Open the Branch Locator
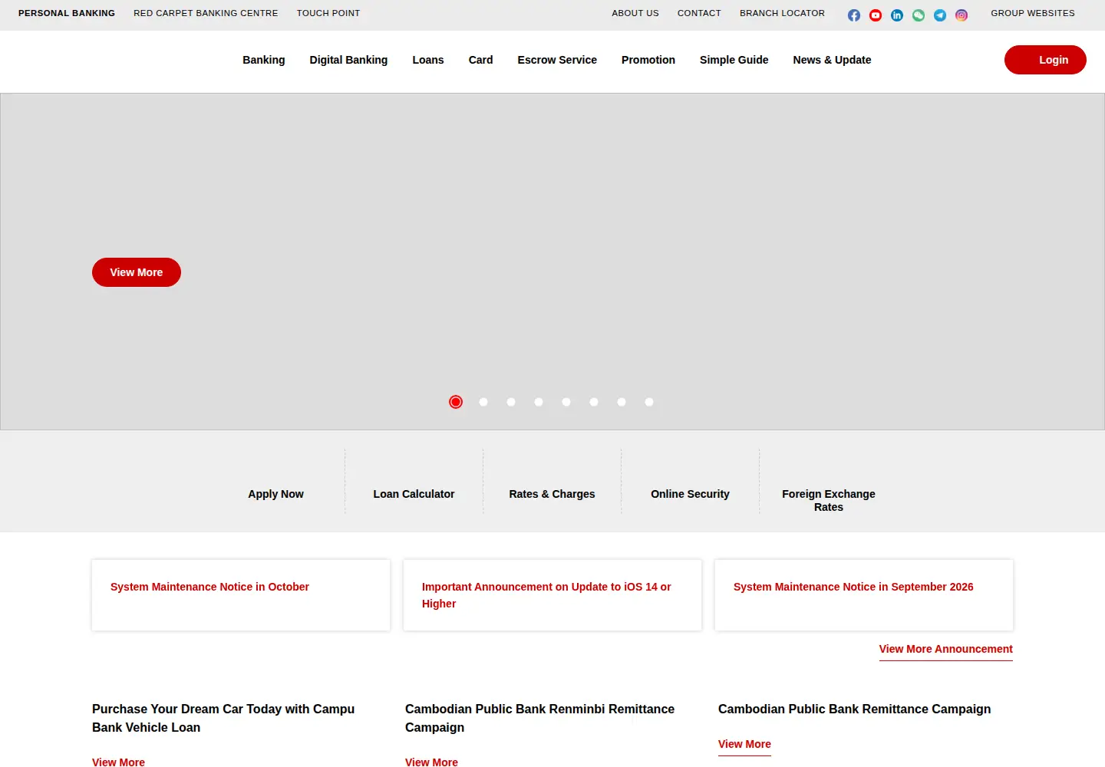The width and height of the screenshot is (1105, 767). coord(782,13)
